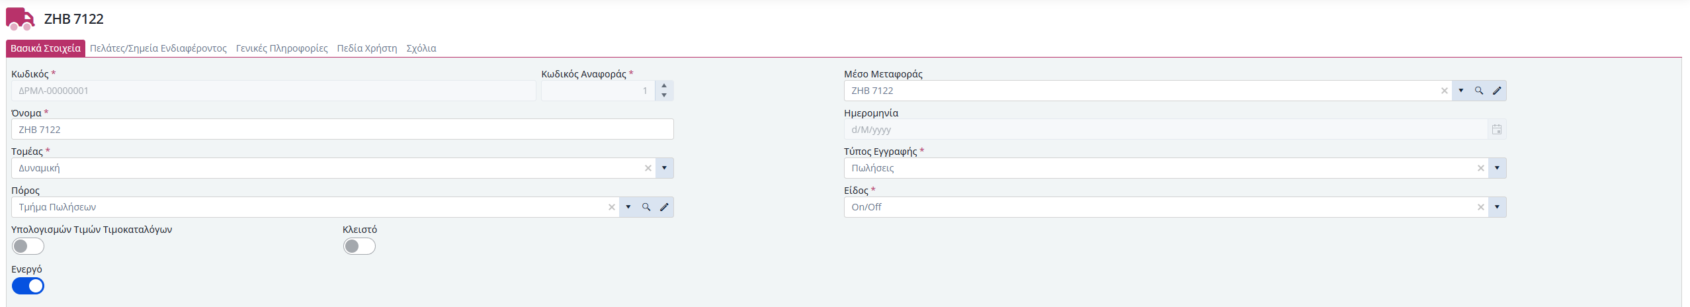
Task: Toggle the Κλειστό switch
Action: 359,246
